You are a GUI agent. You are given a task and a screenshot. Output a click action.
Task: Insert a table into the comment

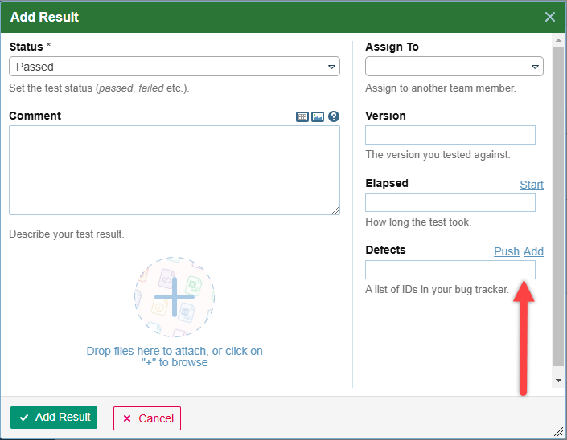click(302, 116)
